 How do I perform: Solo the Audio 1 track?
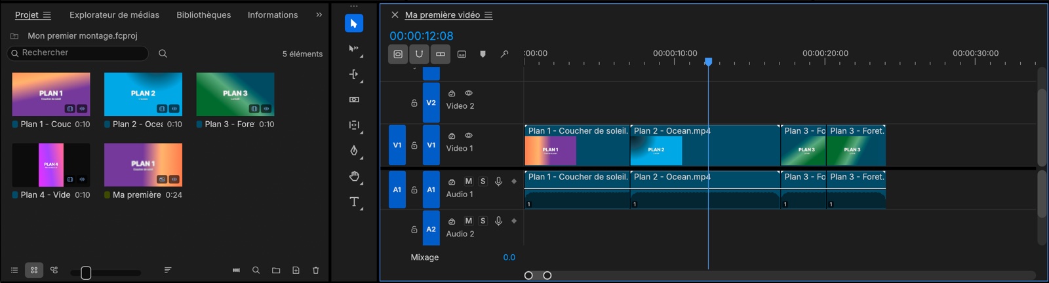point(483,181)
